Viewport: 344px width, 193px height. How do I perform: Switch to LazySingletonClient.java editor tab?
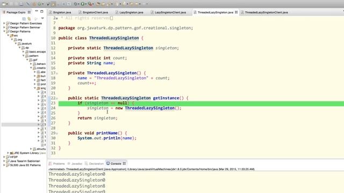[x=168, y=12]
